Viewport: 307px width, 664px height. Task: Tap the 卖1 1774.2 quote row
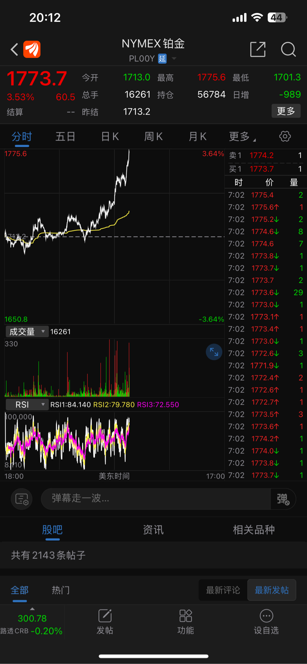(265, 155)
